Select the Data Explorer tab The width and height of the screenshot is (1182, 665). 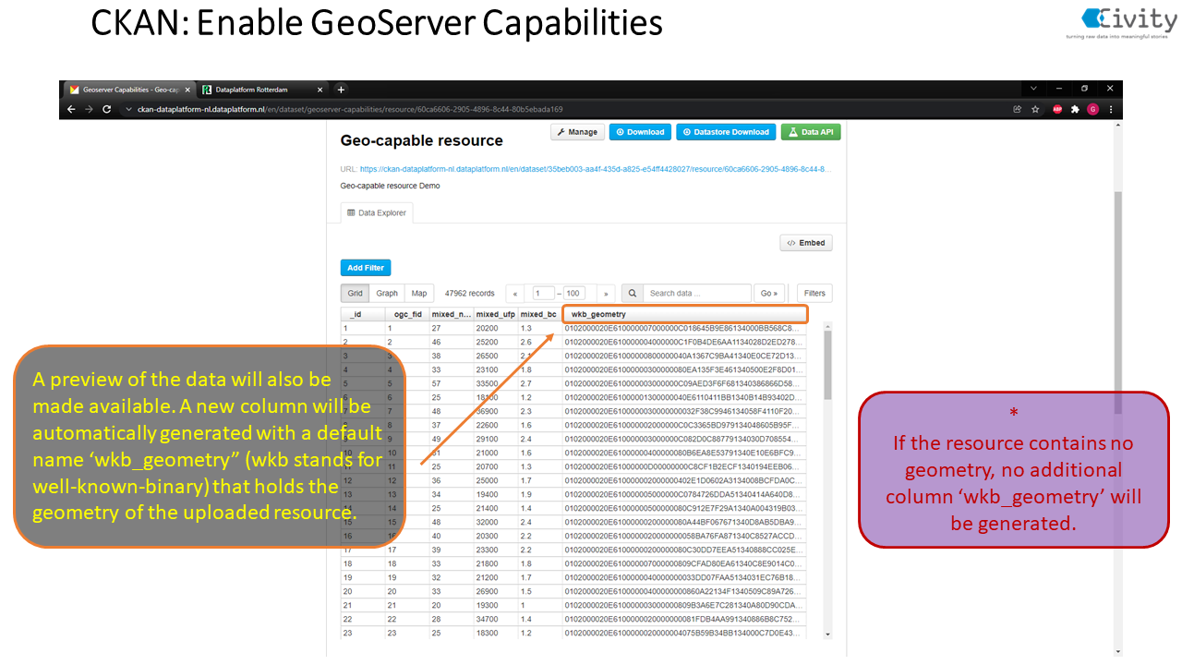pyautogui.click(x=377, y=213)
